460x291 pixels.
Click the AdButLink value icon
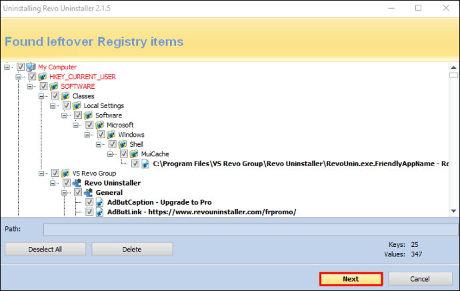100,212
